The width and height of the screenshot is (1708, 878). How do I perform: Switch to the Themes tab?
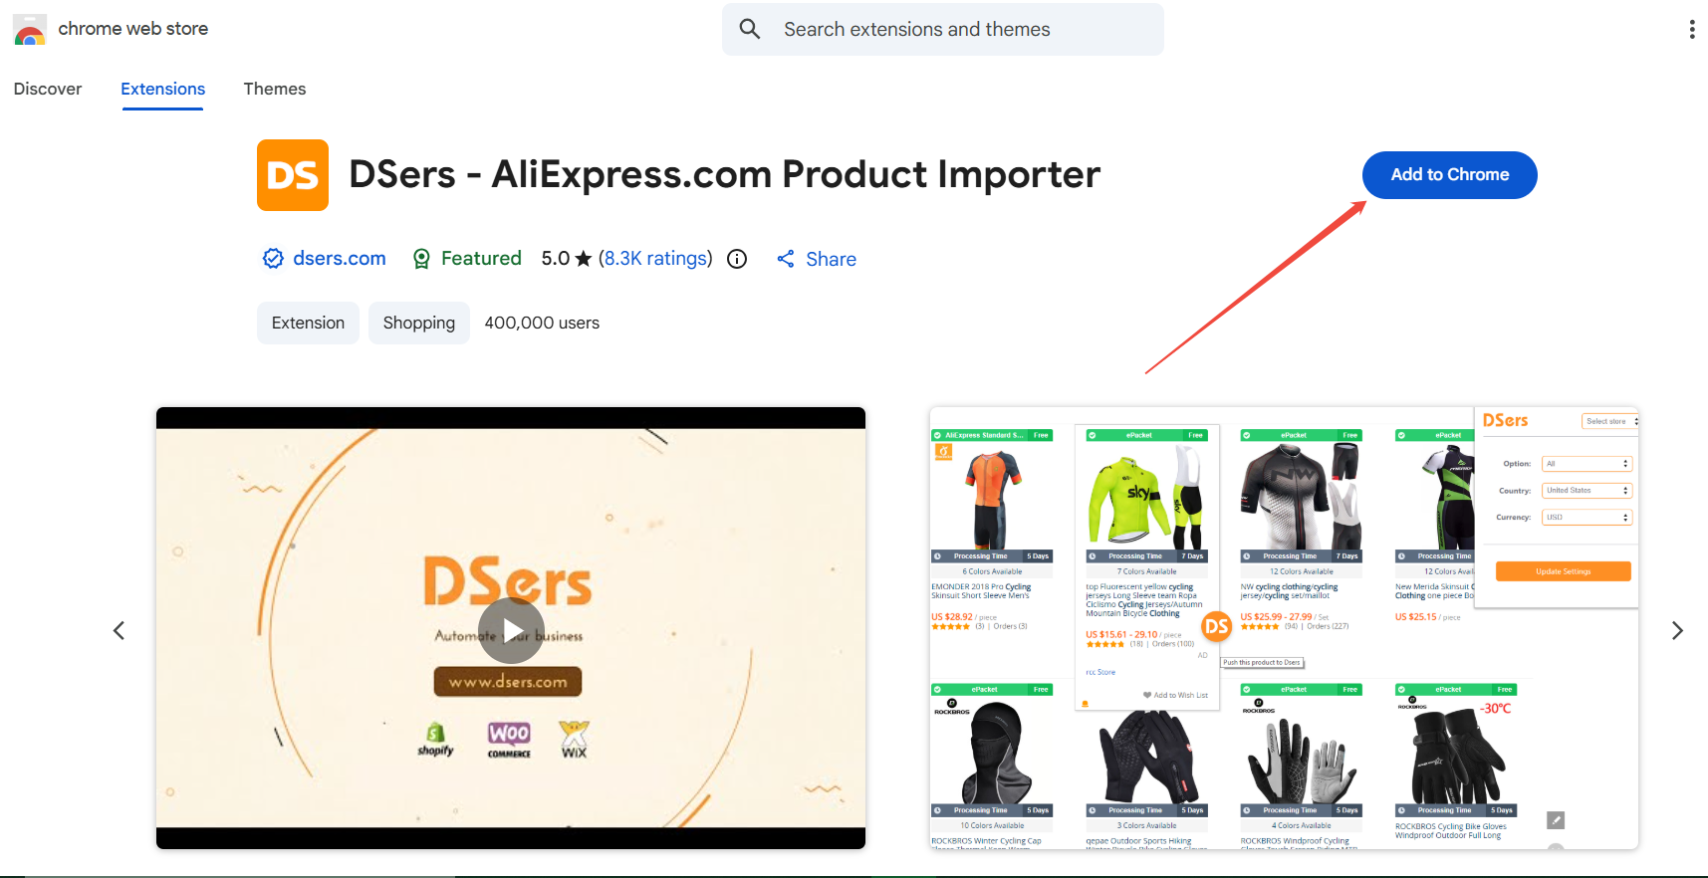(275, 89)
